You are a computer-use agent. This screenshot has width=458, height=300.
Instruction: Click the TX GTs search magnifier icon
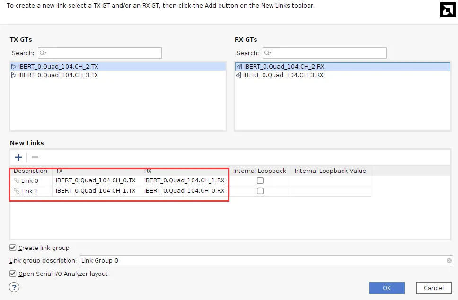click(x=43, y=53)
